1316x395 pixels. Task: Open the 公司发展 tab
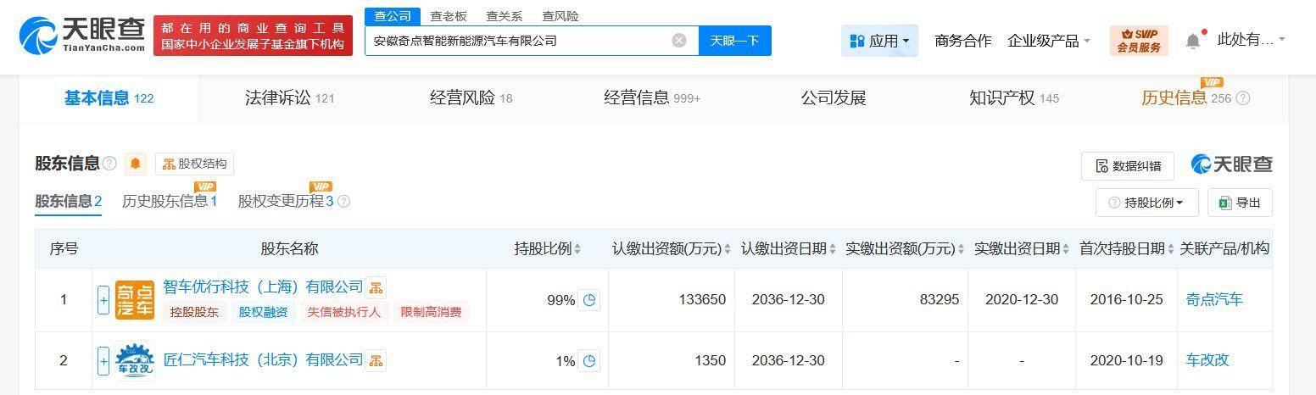834,98
